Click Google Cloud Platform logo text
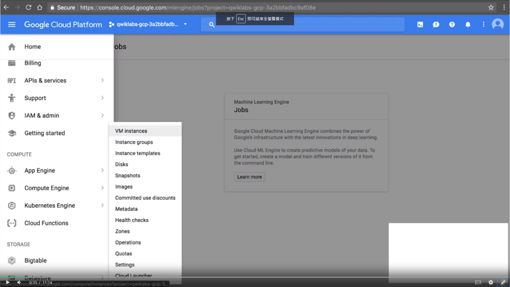This screenshot has height=287, width=510. (x=63, y=24)
